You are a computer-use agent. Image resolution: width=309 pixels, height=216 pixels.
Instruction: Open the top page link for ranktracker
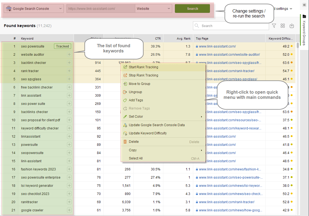click(227, 202)
